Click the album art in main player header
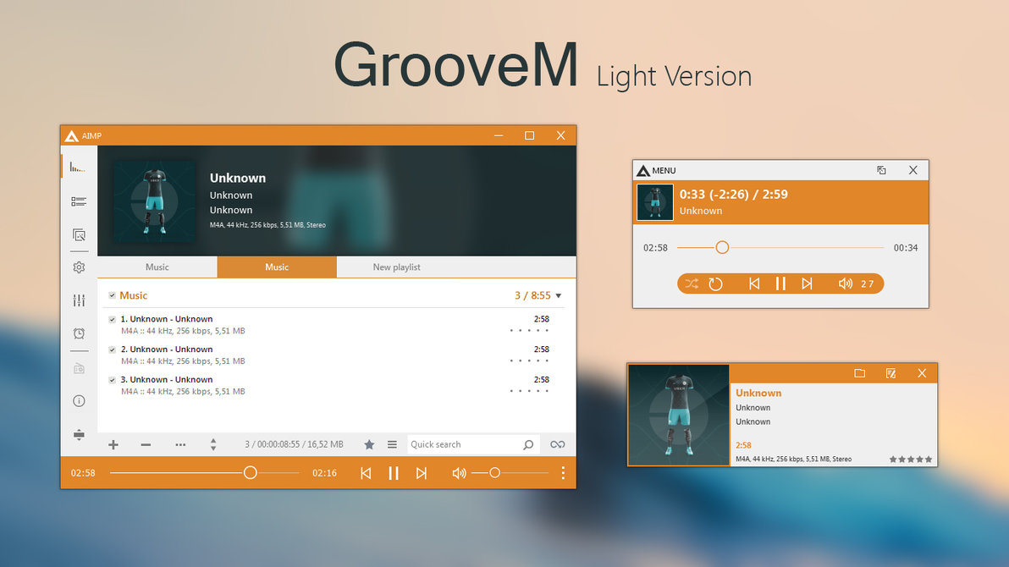 (x=154, y=201)
